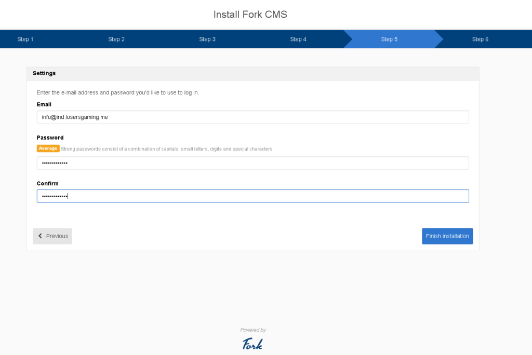Screen dimensions: 532x355
Task: Focus the Password input field
Action: 253,163
